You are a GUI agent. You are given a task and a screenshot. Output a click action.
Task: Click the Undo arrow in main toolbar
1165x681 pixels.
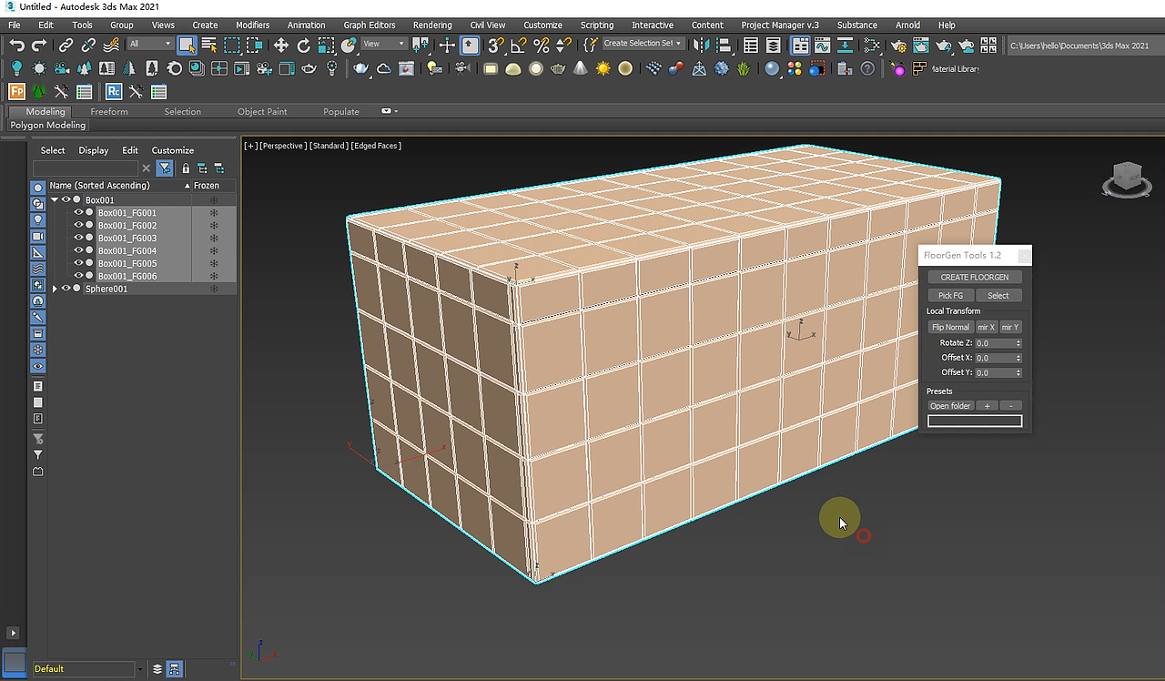(16, 45)
